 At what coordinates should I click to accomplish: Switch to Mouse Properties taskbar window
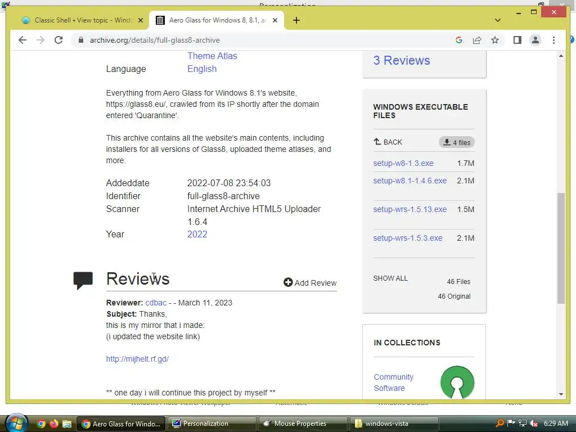[x=303, y=424]
